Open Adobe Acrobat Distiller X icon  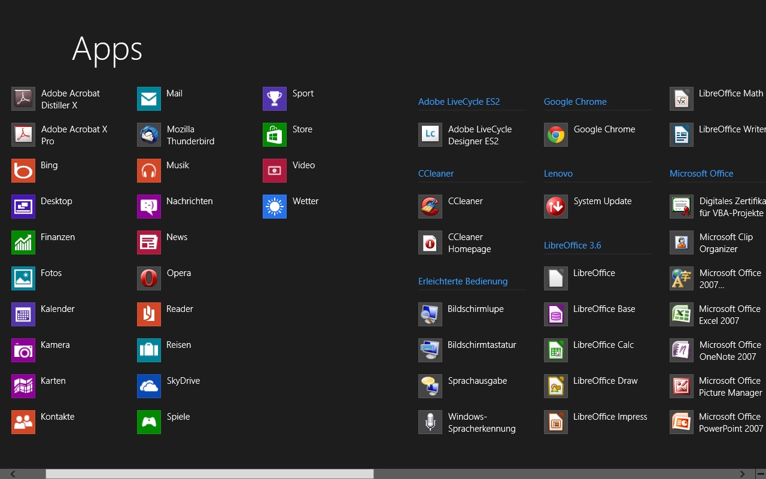[x=23, y=99]
